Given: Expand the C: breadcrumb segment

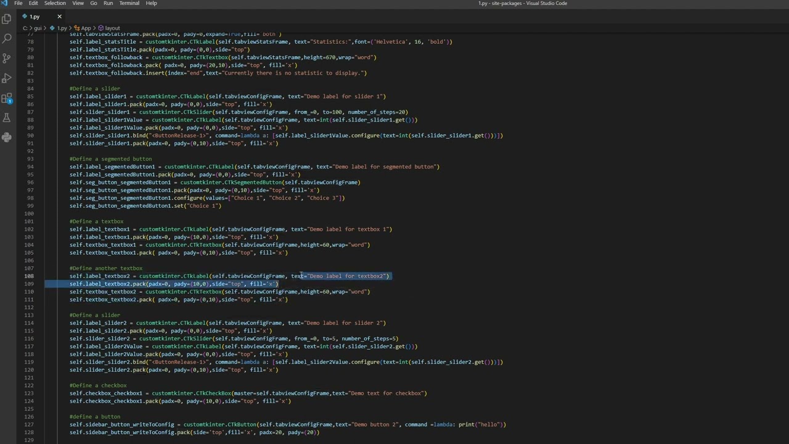Looking at the screenshot, I should 25,28.
